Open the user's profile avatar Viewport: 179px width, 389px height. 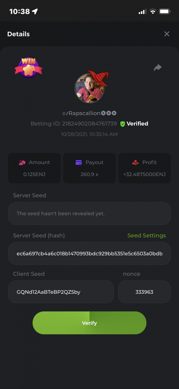tap(90, 88)
